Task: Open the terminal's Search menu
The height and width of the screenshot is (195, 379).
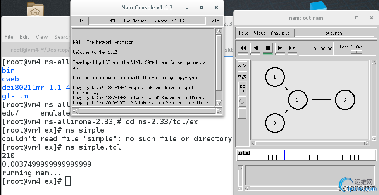Action: 62,37
